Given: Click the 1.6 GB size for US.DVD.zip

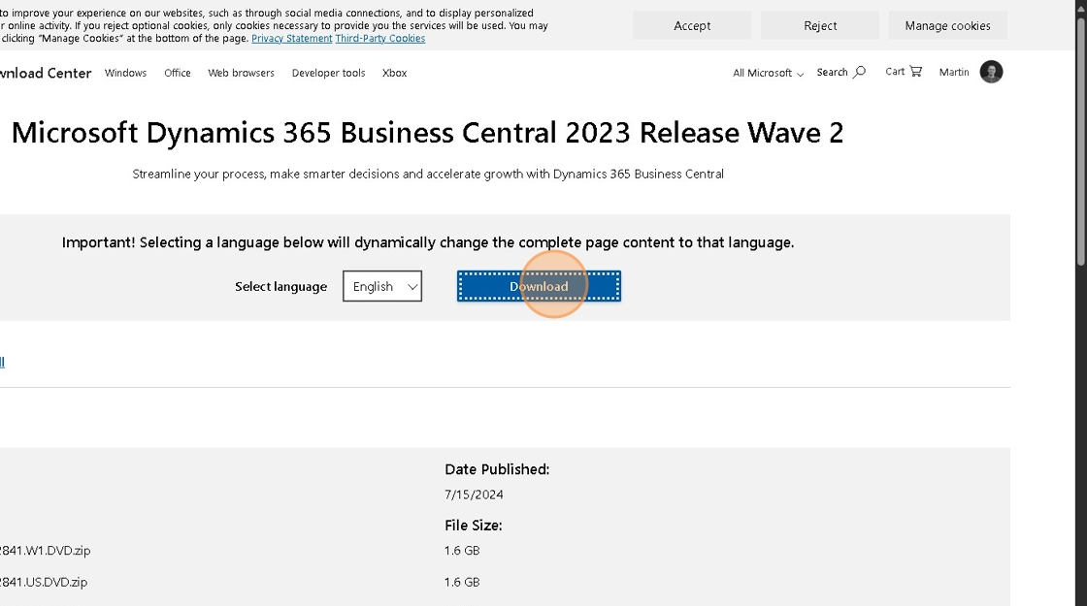Looking at the screenshot, I should pyautogui.click(x=462, y=583).
